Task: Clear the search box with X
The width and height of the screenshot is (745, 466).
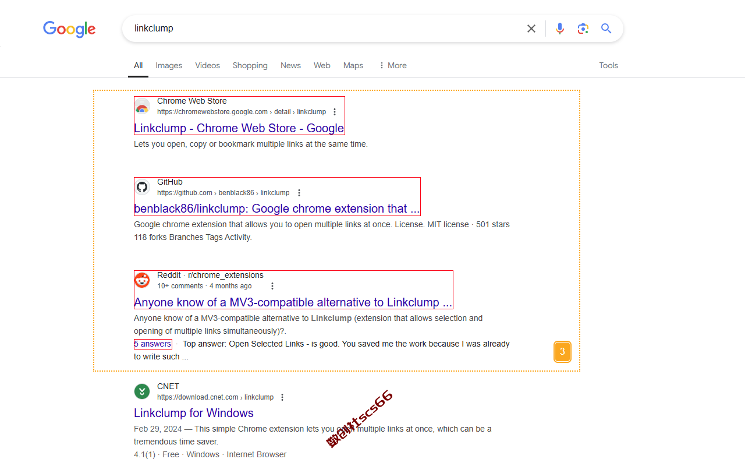Action: (x=531, y=29)
